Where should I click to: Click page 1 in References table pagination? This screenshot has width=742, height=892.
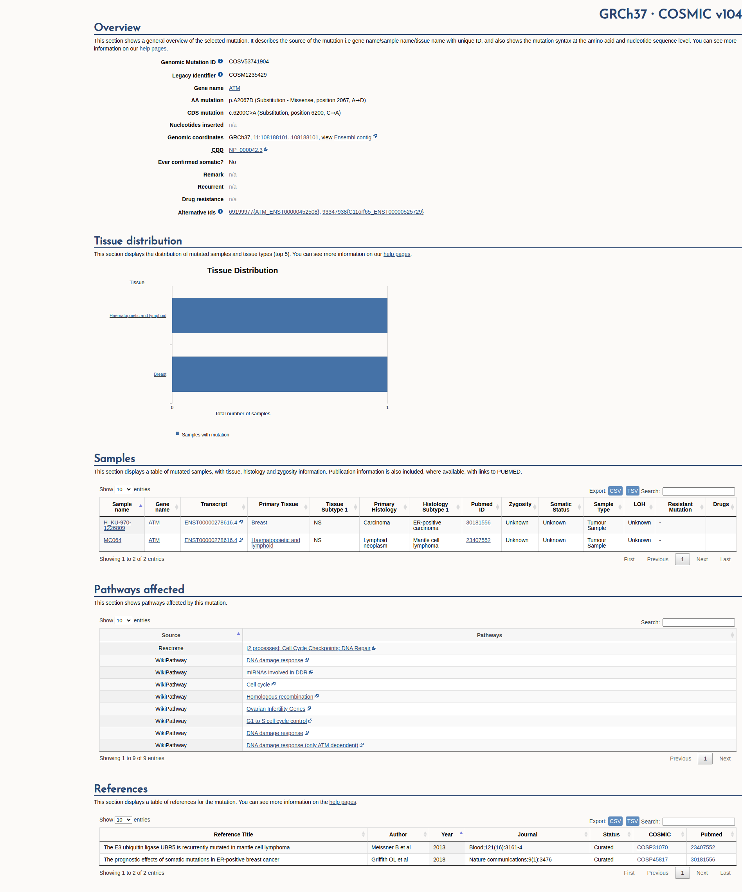point(683,873)
